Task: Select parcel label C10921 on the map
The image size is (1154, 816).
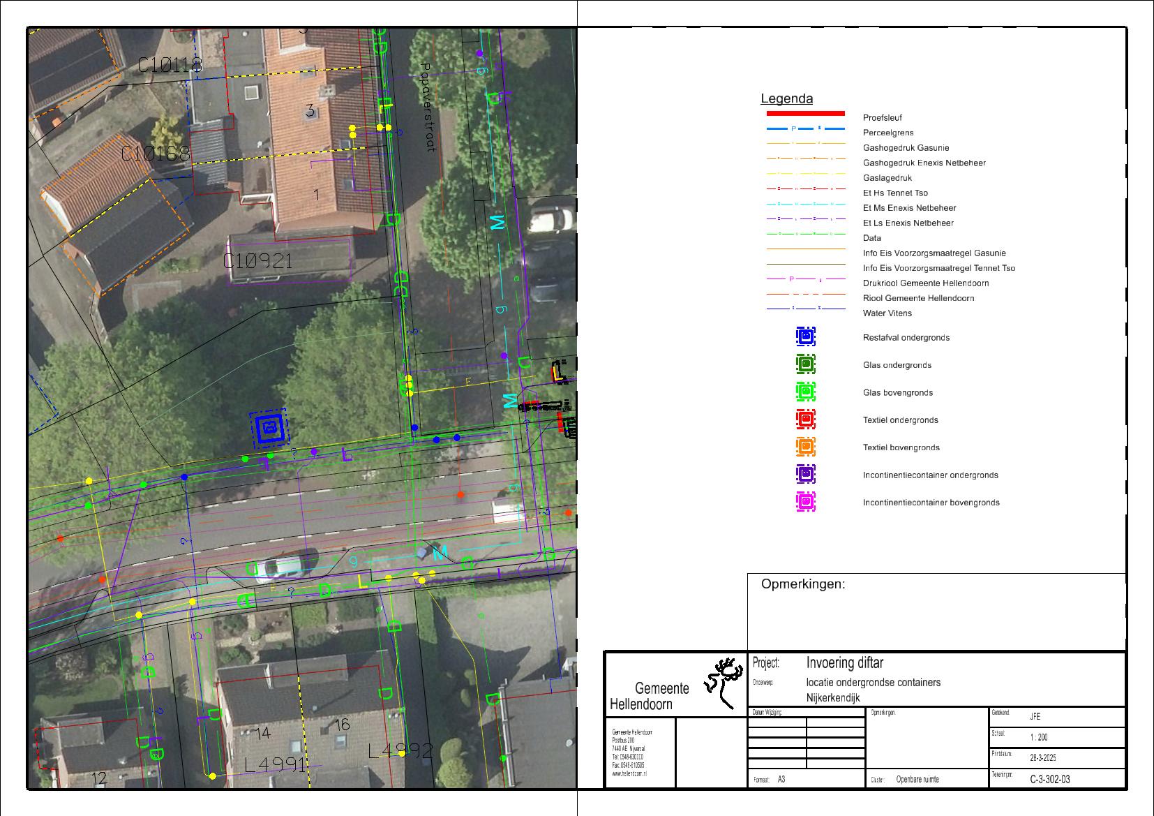Action: (257, 262)
